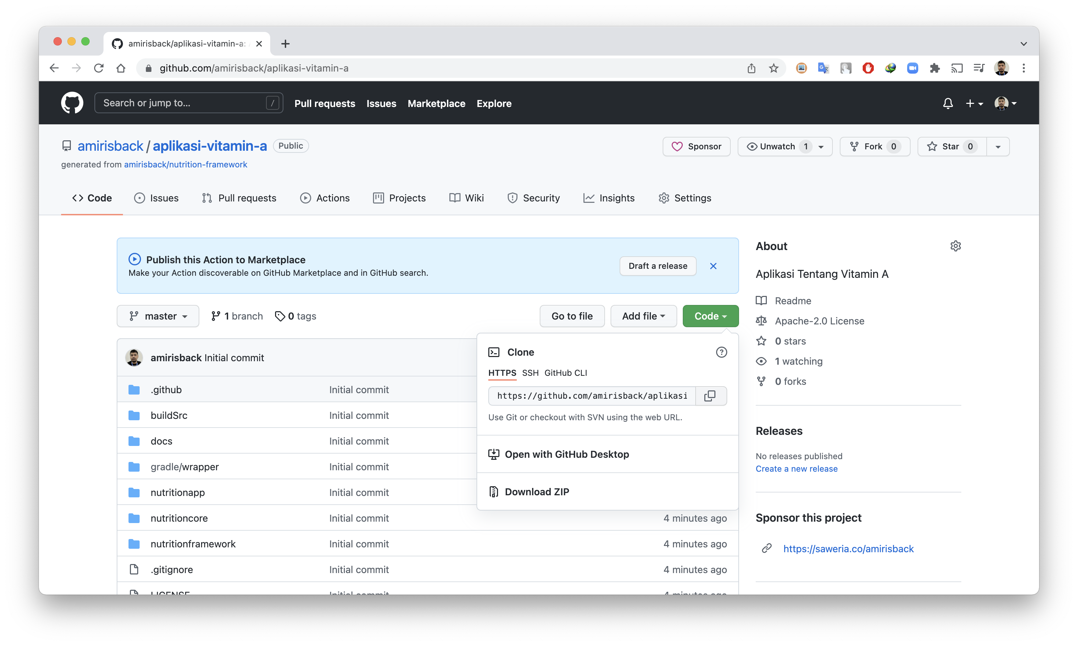Open Marketplace in the top navigation

point(436,103)
